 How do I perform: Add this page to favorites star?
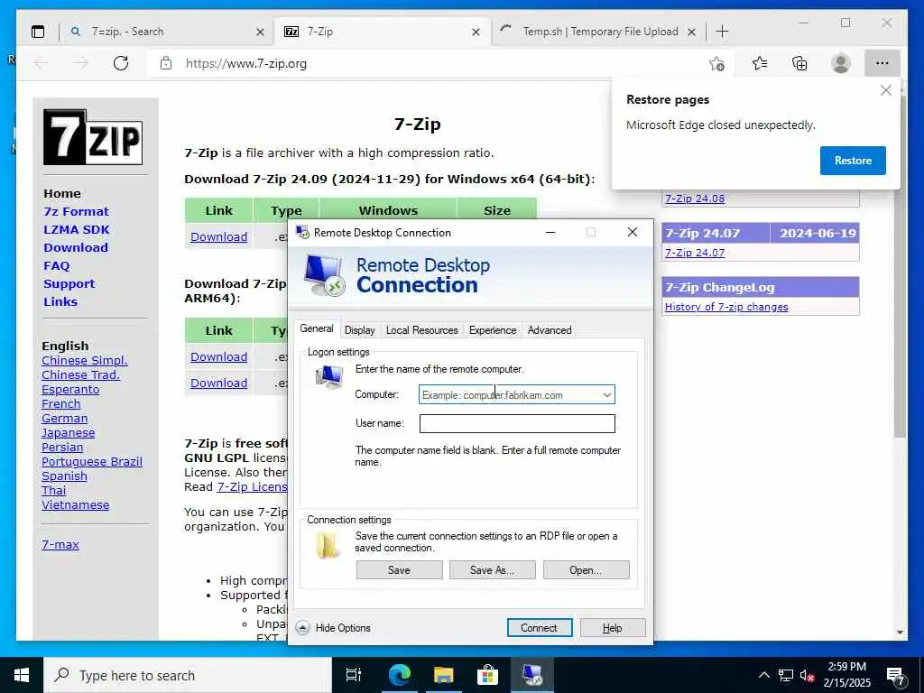[x=716, y=63]
